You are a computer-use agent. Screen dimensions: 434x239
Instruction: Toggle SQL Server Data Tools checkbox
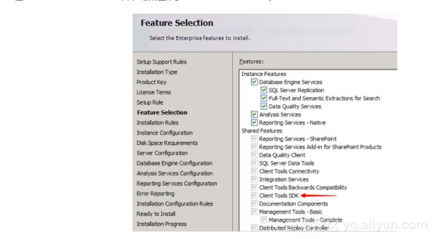[x=254, y=163]
